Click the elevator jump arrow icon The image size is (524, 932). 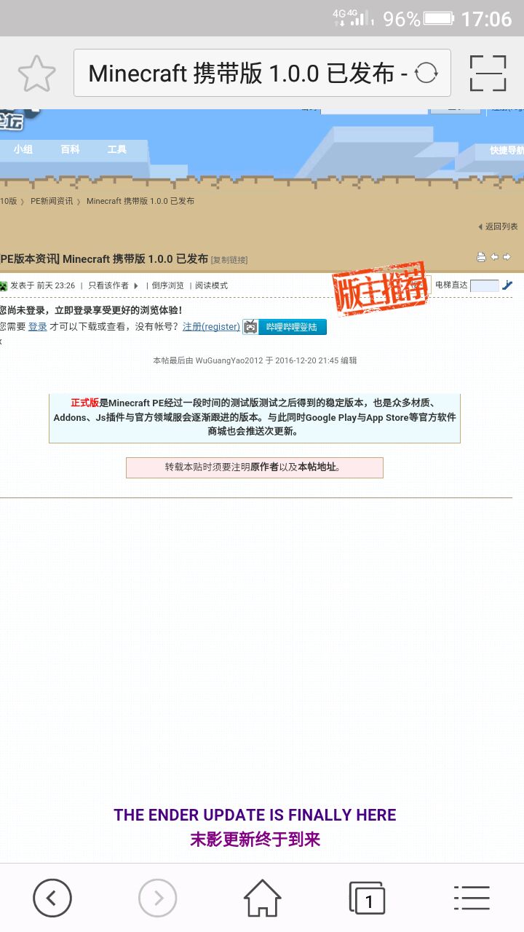click(507, 285)
